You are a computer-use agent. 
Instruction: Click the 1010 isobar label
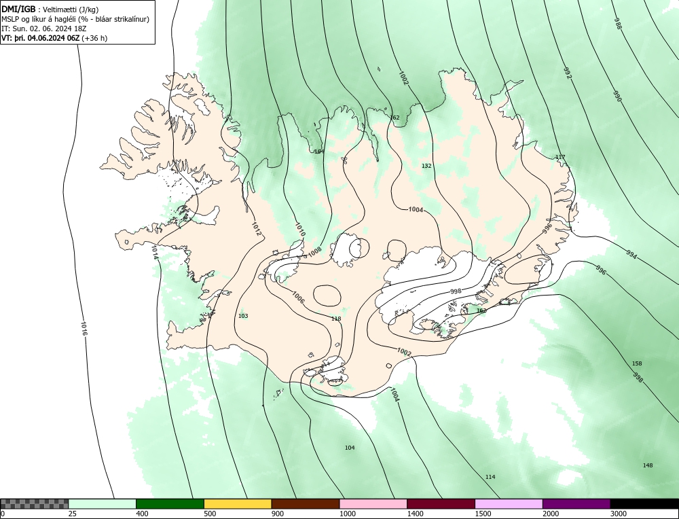pos(299,230)
